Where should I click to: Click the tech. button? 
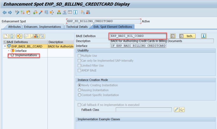(187, 36)
